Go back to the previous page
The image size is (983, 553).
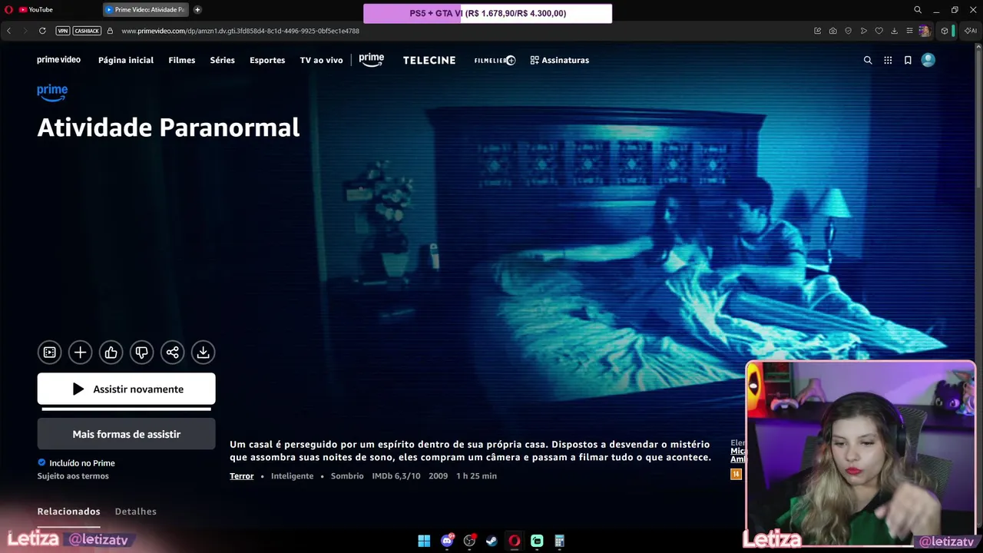coord(8,31)
